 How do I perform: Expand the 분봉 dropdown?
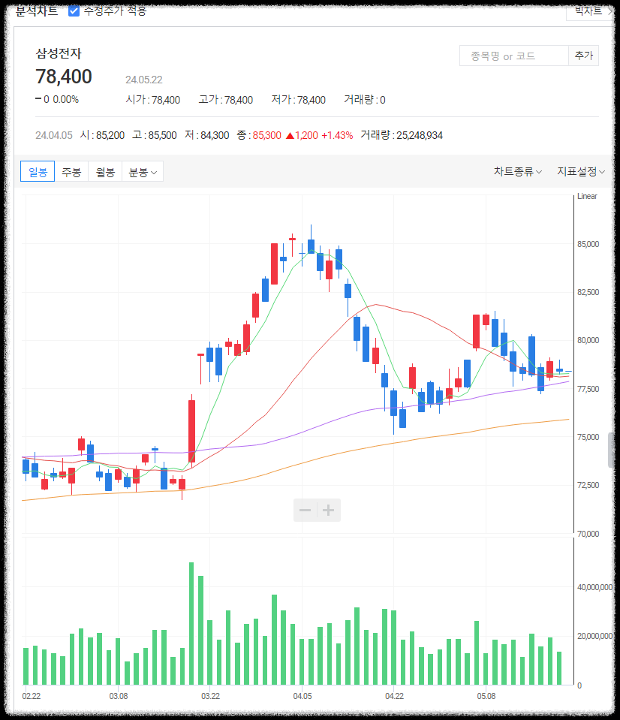coord(143,172)
